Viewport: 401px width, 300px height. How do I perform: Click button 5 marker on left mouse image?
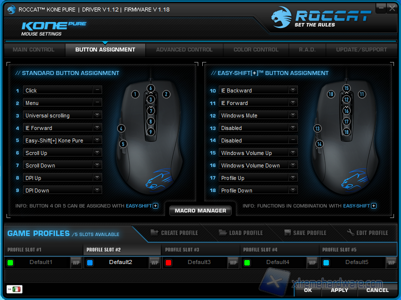(123, 144)
